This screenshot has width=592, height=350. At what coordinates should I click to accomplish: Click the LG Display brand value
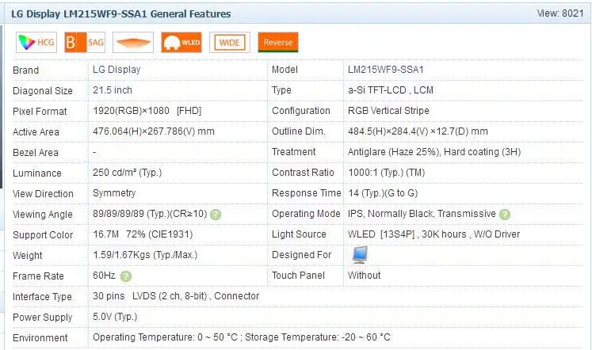[x=116, y=70]
